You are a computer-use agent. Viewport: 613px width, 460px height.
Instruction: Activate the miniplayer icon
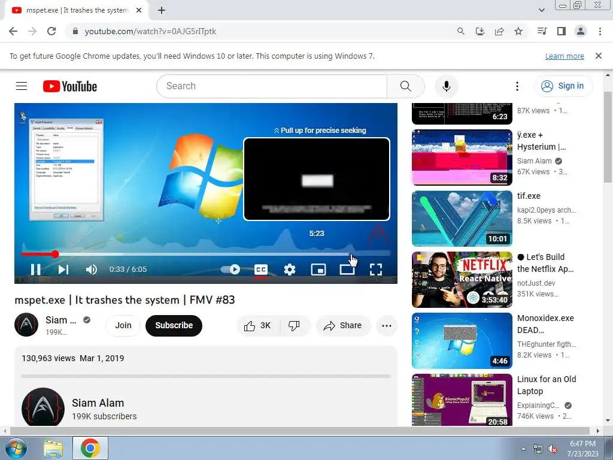(x=318, y=270)
